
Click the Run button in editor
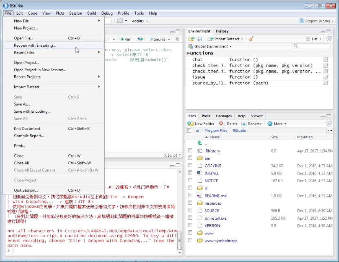[x=125, y=39]
